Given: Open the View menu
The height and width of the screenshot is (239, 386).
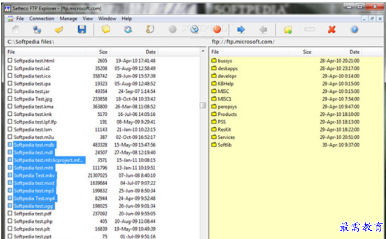Looking at the screenshot, I should [x=88, y=19].
